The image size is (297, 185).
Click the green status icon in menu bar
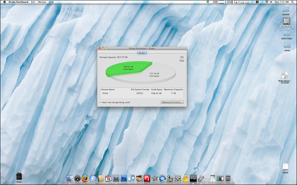[x=208, y=2]
